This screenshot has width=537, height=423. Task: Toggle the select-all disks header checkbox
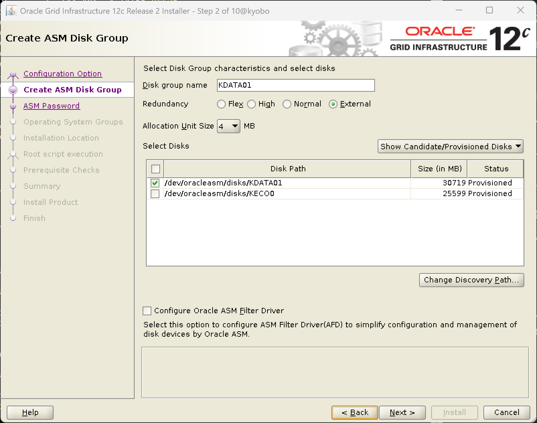pyautogui.click(x=156, y=169)
